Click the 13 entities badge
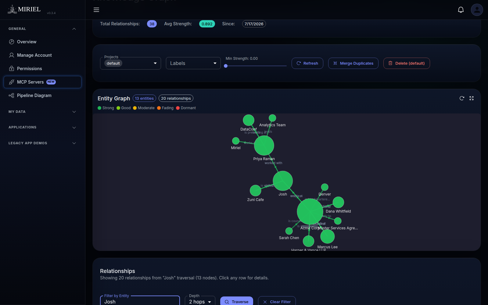 coord(144,98)
